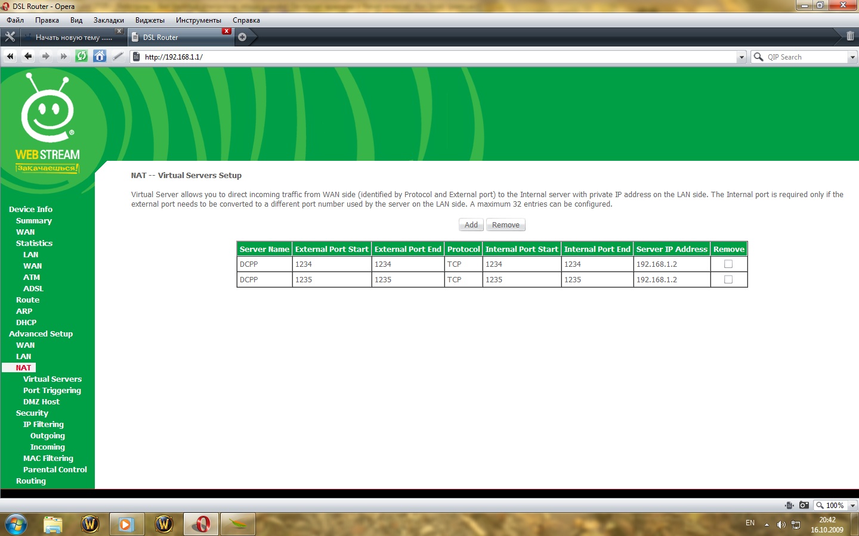
Task: Go to the browser Home page icon
Action: tap(100, 57)
